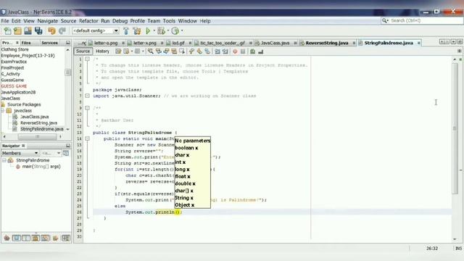Collapse the license comment fold at line 1
The image size is (464, 261).
tap(87, 59)
